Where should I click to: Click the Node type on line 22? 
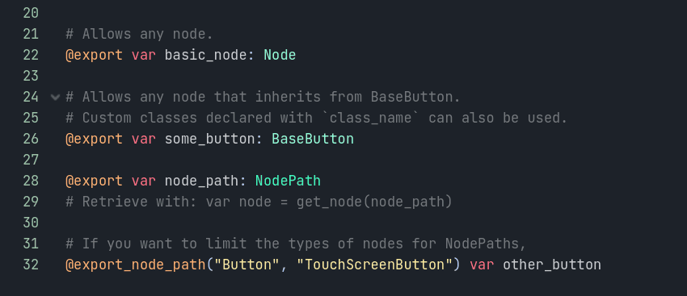coord(280,55)
